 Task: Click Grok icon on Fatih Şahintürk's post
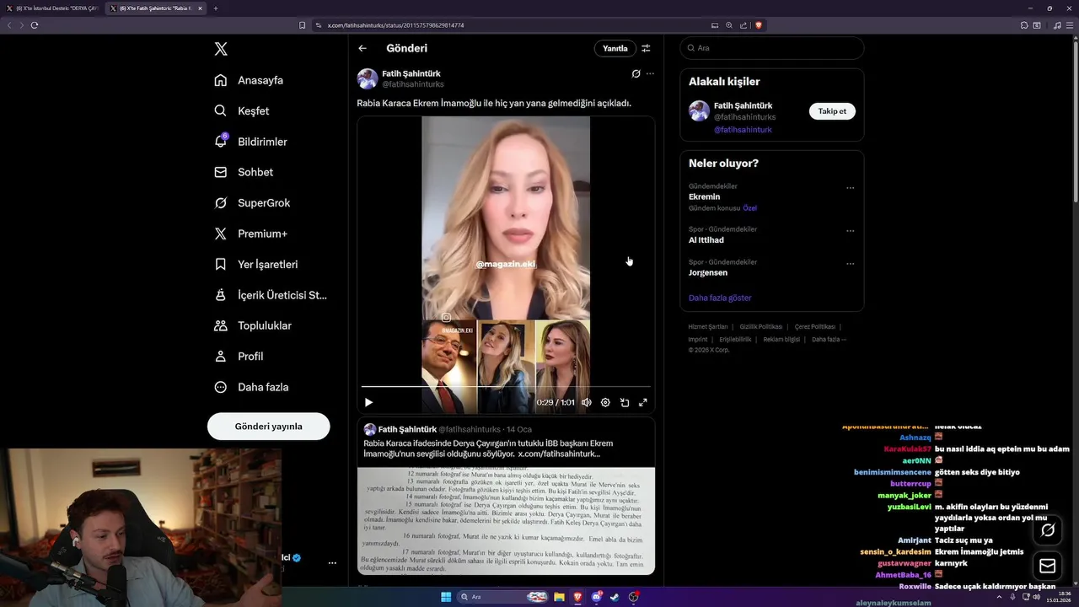[x=636, y=73]
